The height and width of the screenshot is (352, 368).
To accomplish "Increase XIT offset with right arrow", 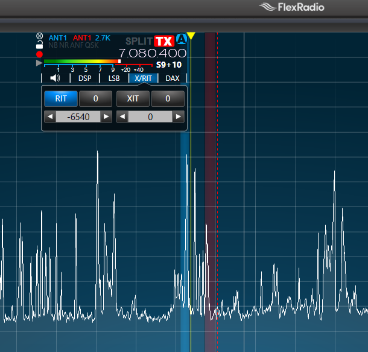I will coord(179,117).
